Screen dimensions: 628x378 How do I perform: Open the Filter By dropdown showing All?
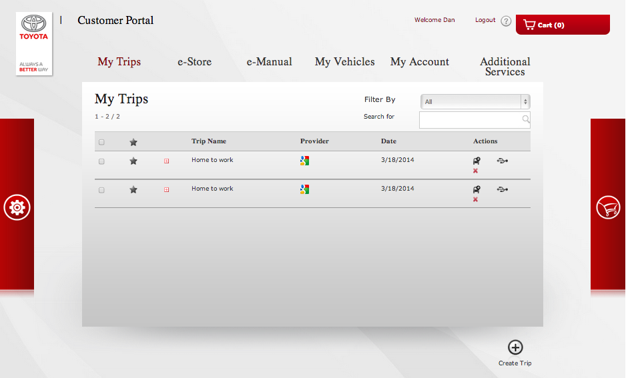pos(475,101)
